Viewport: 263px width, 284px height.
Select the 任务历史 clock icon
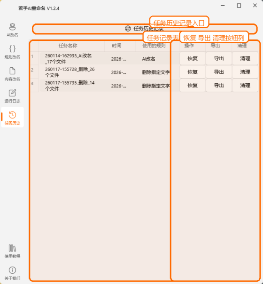click(12, 115)
